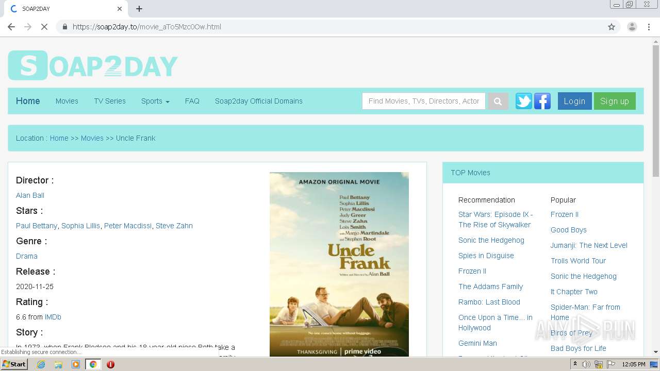
Task: Open a new browser tab
Action: coord(139,9)
